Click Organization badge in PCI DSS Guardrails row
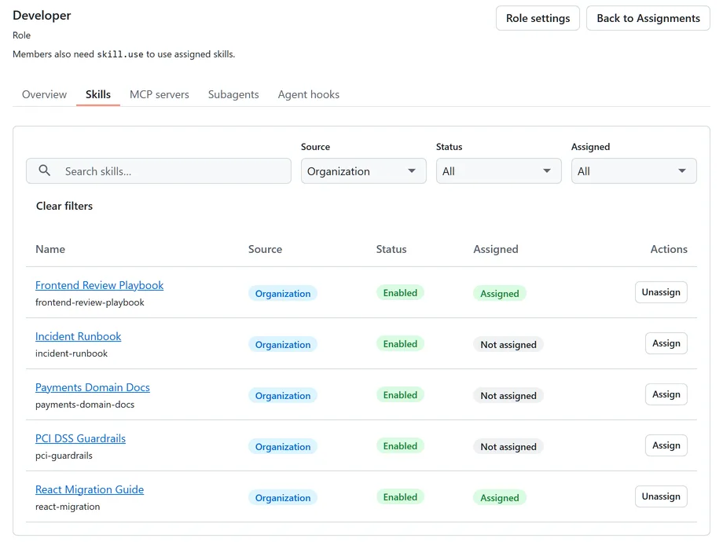This screenshot has height=542, width=723. pyautogui.click(x=283, y=447)
